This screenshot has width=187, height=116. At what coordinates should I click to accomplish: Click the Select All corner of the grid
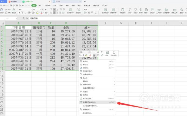[3, 23]
